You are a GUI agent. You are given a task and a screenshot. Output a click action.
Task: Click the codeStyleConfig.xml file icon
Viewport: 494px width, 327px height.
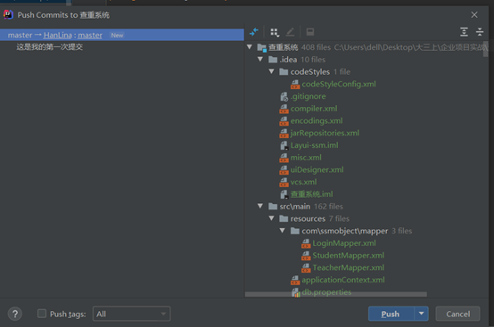[x=295, y=85]
